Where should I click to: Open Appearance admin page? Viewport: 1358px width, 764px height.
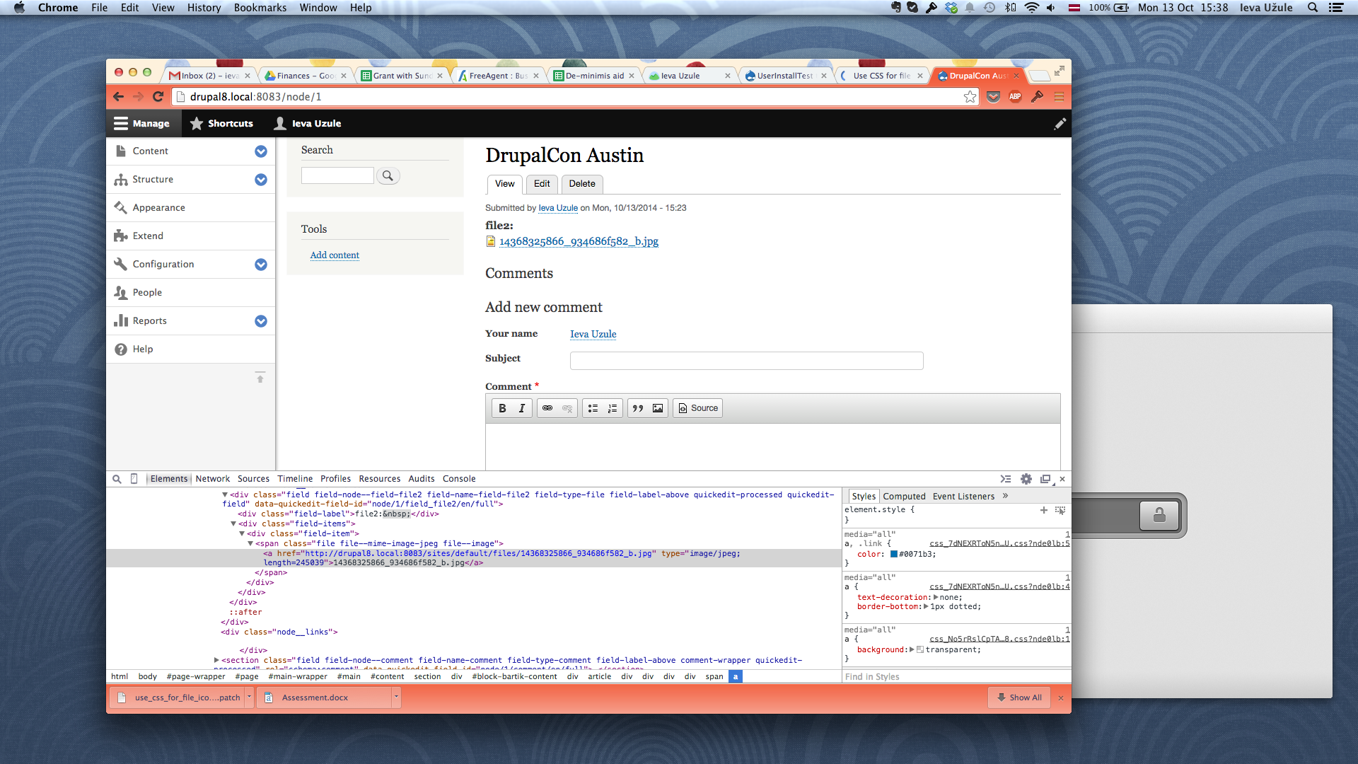point(158,208)
